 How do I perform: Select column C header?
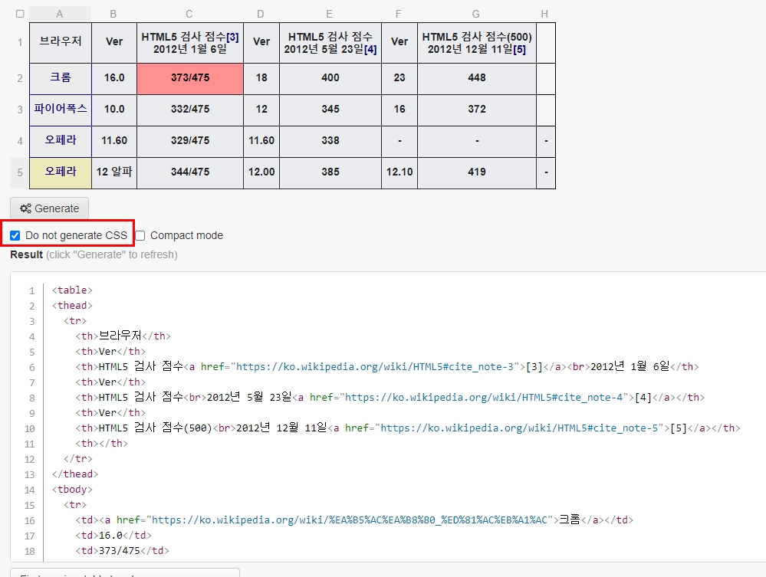189,14
